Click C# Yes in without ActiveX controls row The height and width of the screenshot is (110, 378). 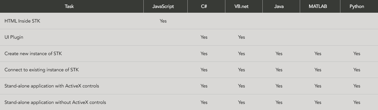(x=204, y=102)
